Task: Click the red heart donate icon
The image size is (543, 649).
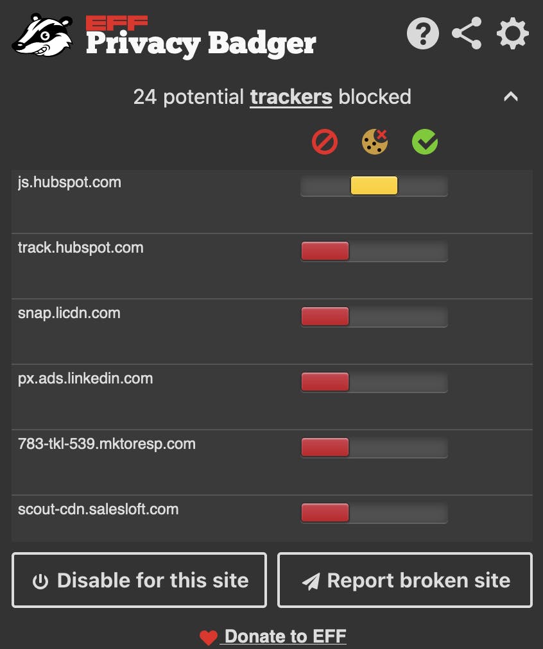Action: [208, 637]
